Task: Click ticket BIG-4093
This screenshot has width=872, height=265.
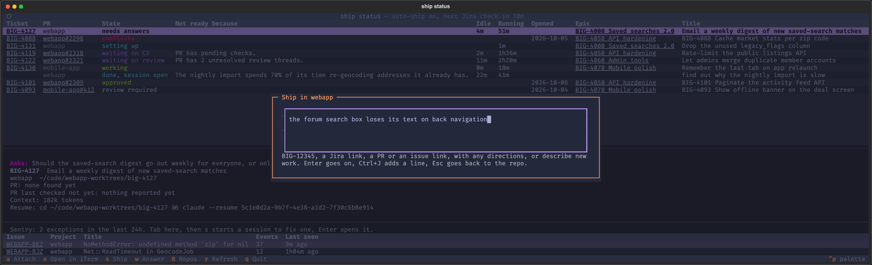Action: coord(21,90)
